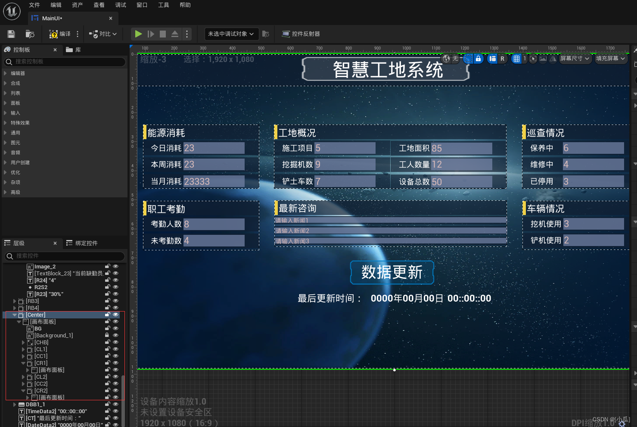The width and height of the screenshot is (637, 427).
Task: Toggle dashed widget outline display icon
Action: 468,59
